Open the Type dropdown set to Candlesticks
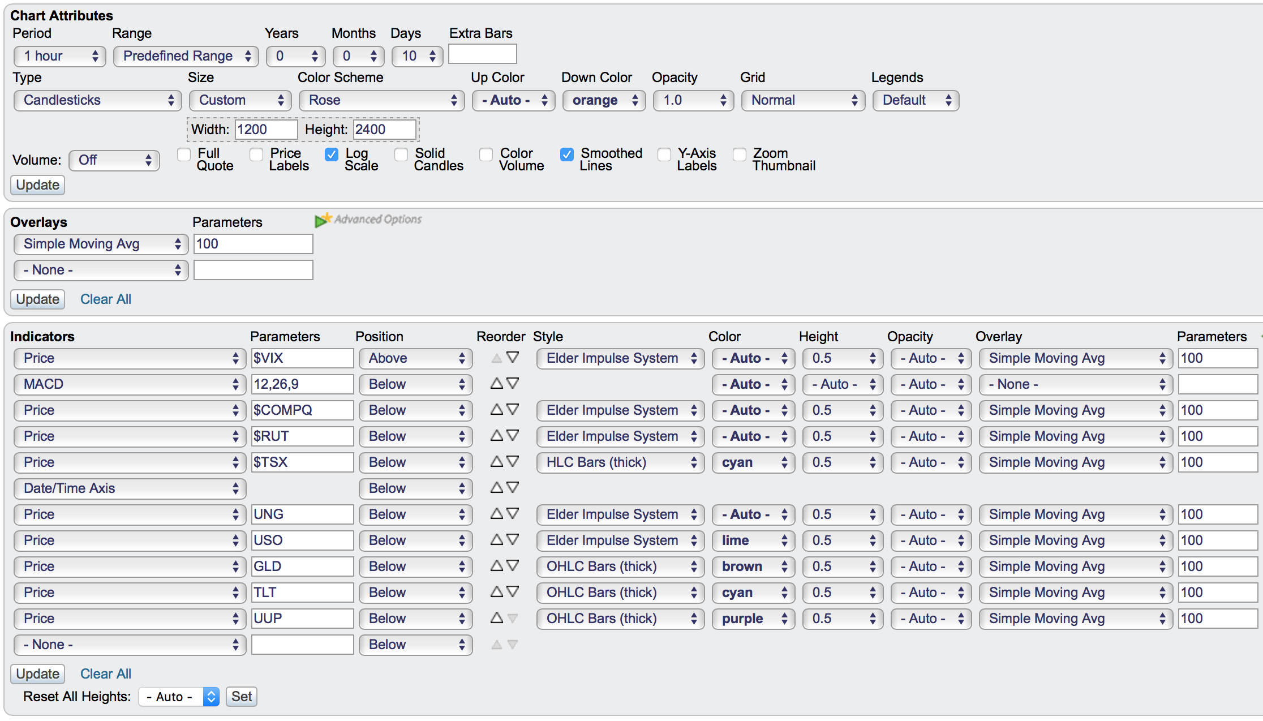The width and height of the screenshot is (1263, 721). click(x=97, y=101)
